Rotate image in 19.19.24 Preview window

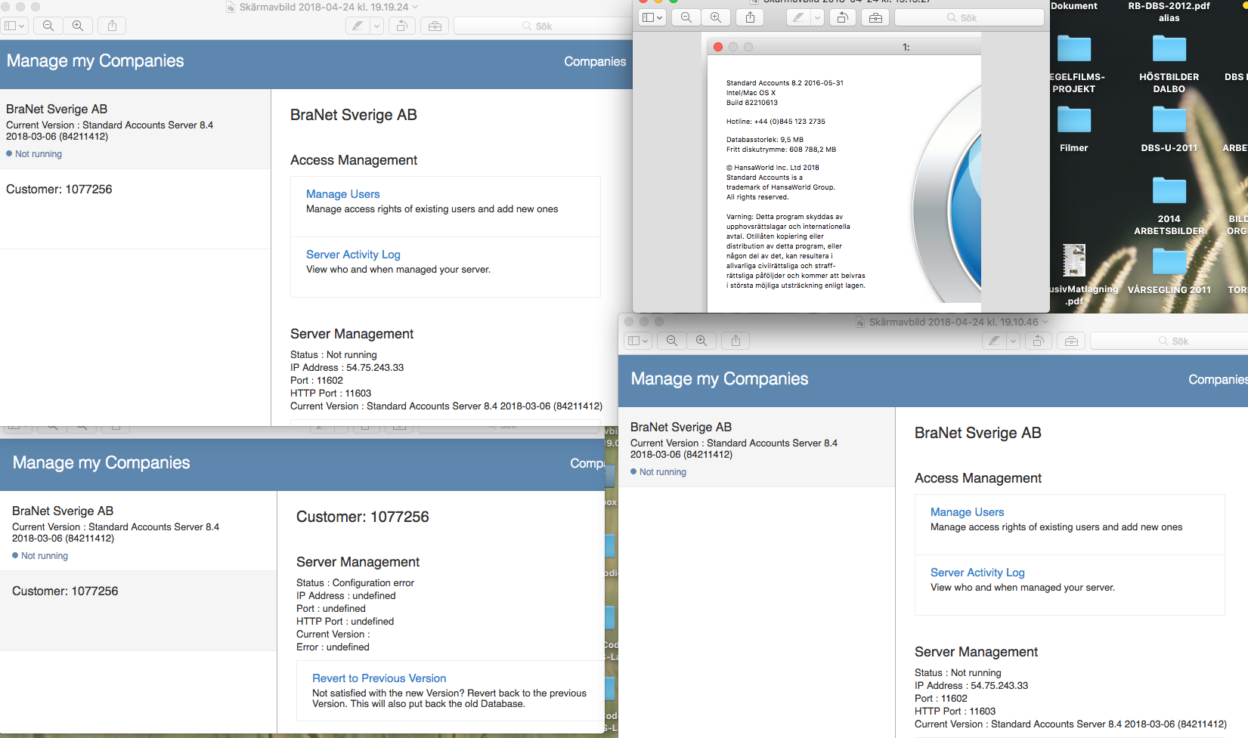coord(402,26)
